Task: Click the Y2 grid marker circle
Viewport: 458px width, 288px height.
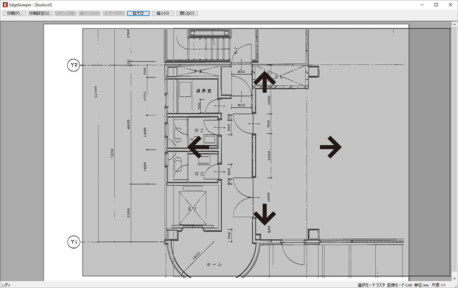Action: [x=73, y=66]
